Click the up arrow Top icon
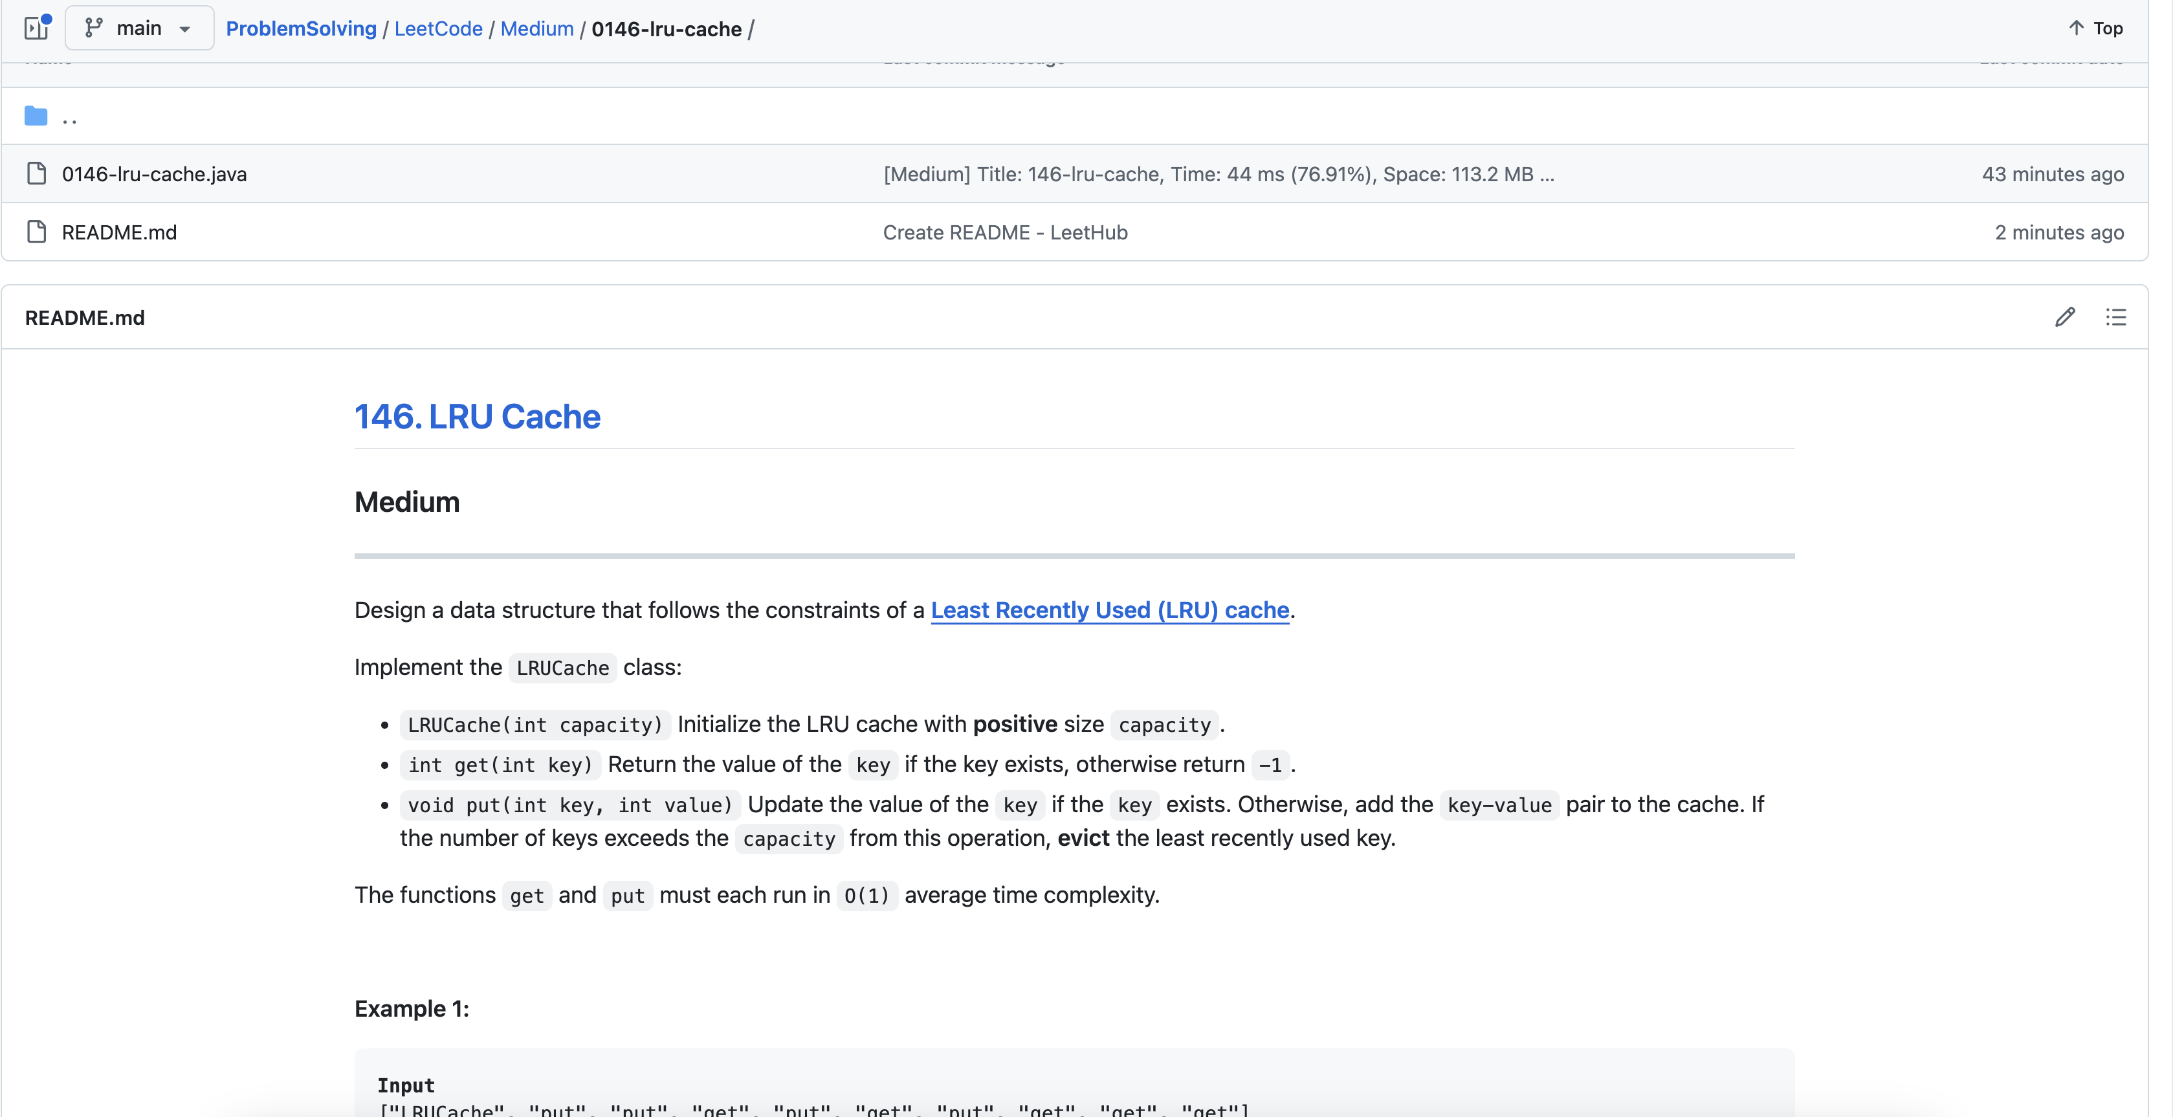Image resolution: width=2173 pixels, height=1117 pixels. [2076, 28]
